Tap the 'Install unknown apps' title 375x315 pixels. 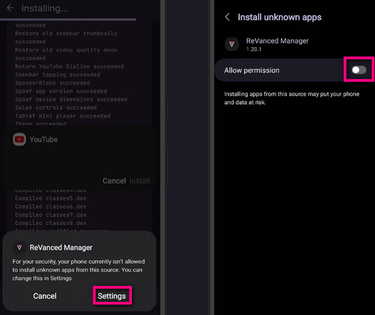(x=279, y=17)
